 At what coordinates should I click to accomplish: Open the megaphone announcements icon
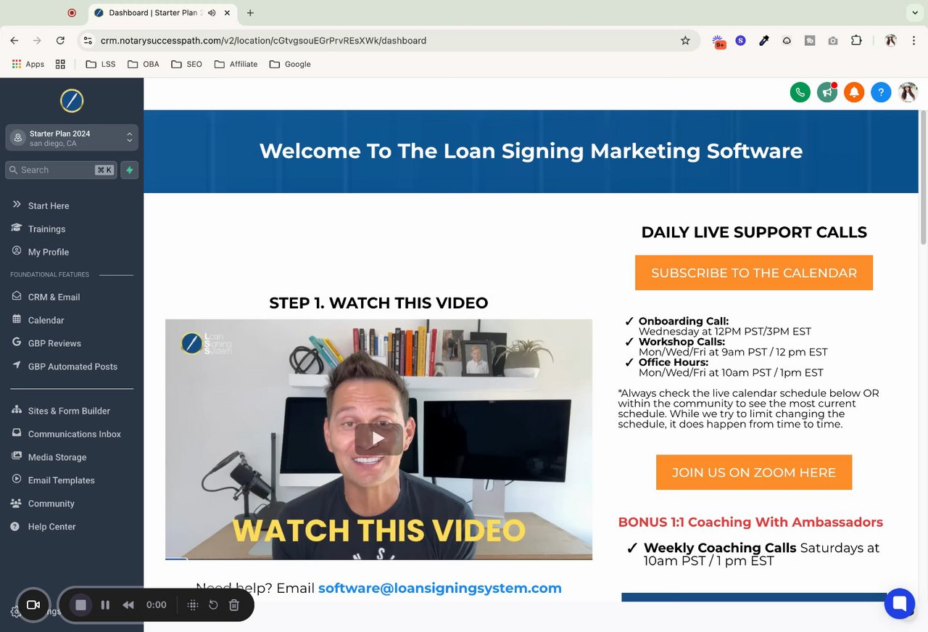point(827,92)
